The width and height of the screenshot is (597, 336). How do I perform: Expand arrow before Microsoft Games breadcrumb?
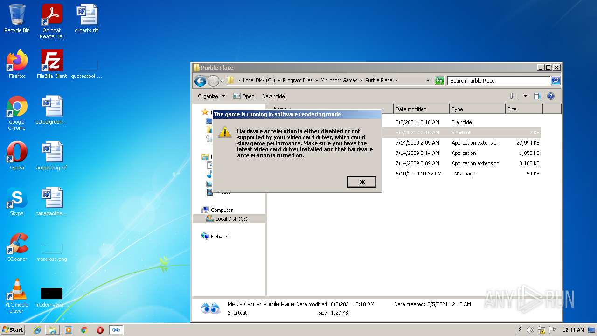pos(316,80)
